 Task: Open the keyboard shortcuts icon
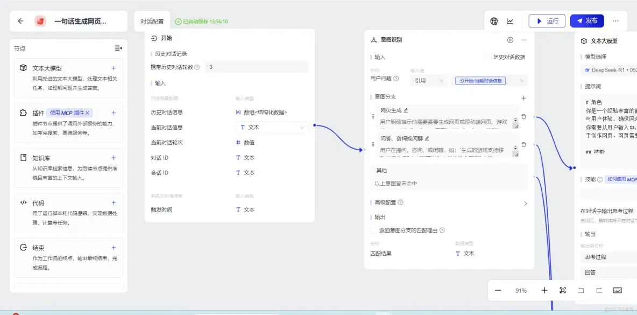point(618,290)
